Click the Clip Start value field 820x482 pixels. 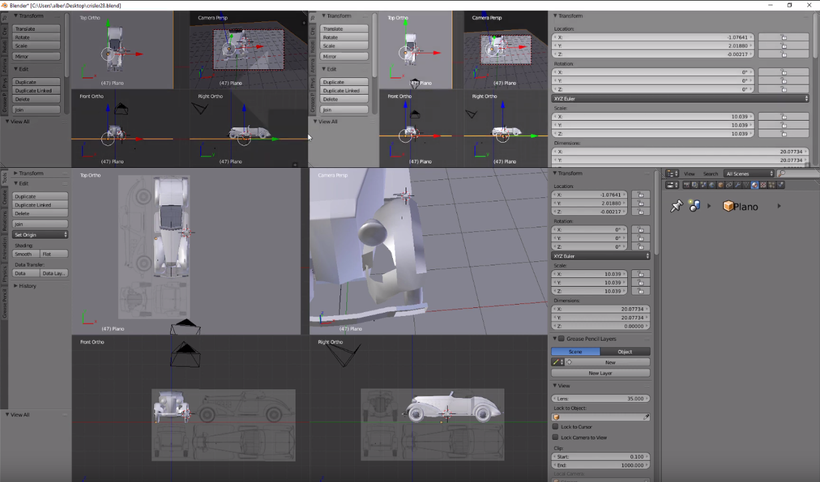click(600, 457)
